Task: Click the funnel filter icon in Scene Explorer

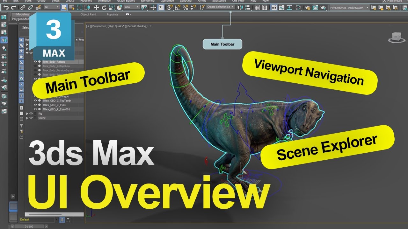Action: coord(21,126)
